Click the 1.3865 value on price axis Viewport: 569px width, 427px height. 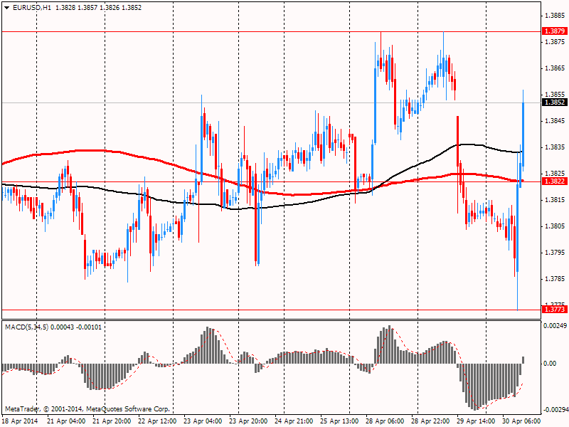(554, 68)
